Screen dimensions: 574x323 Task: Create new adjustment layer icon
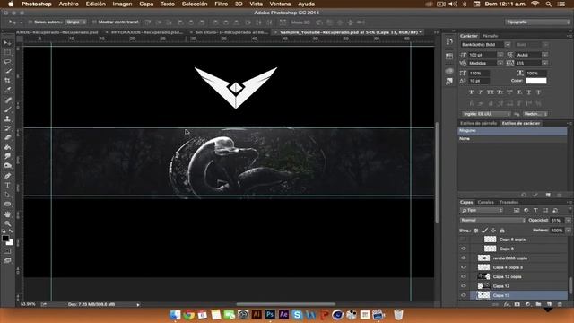(527, 304)
